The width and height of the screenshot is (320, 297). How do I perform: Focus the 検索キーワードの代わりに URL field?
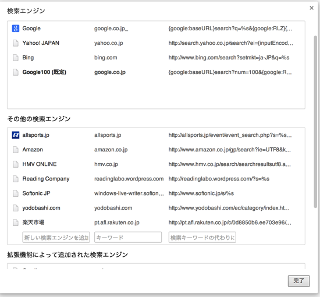[202, 238]
